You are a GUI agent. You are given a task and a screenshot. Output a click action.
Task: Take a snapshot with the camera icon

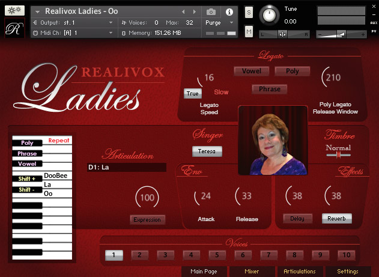(211, 11)
